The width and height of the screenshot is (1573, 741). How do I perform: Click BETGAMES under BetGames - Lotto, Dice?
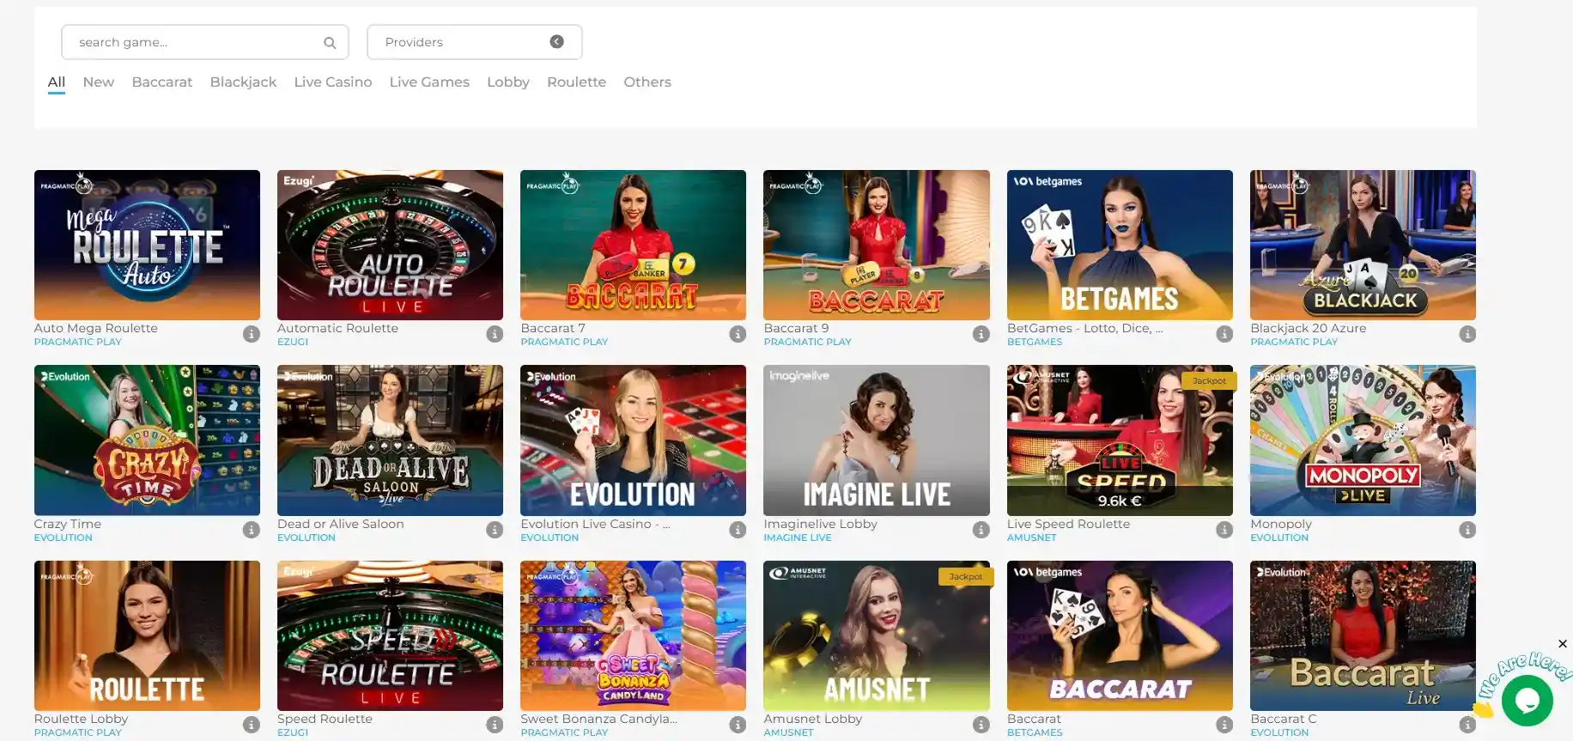(x=1035, y=342)
